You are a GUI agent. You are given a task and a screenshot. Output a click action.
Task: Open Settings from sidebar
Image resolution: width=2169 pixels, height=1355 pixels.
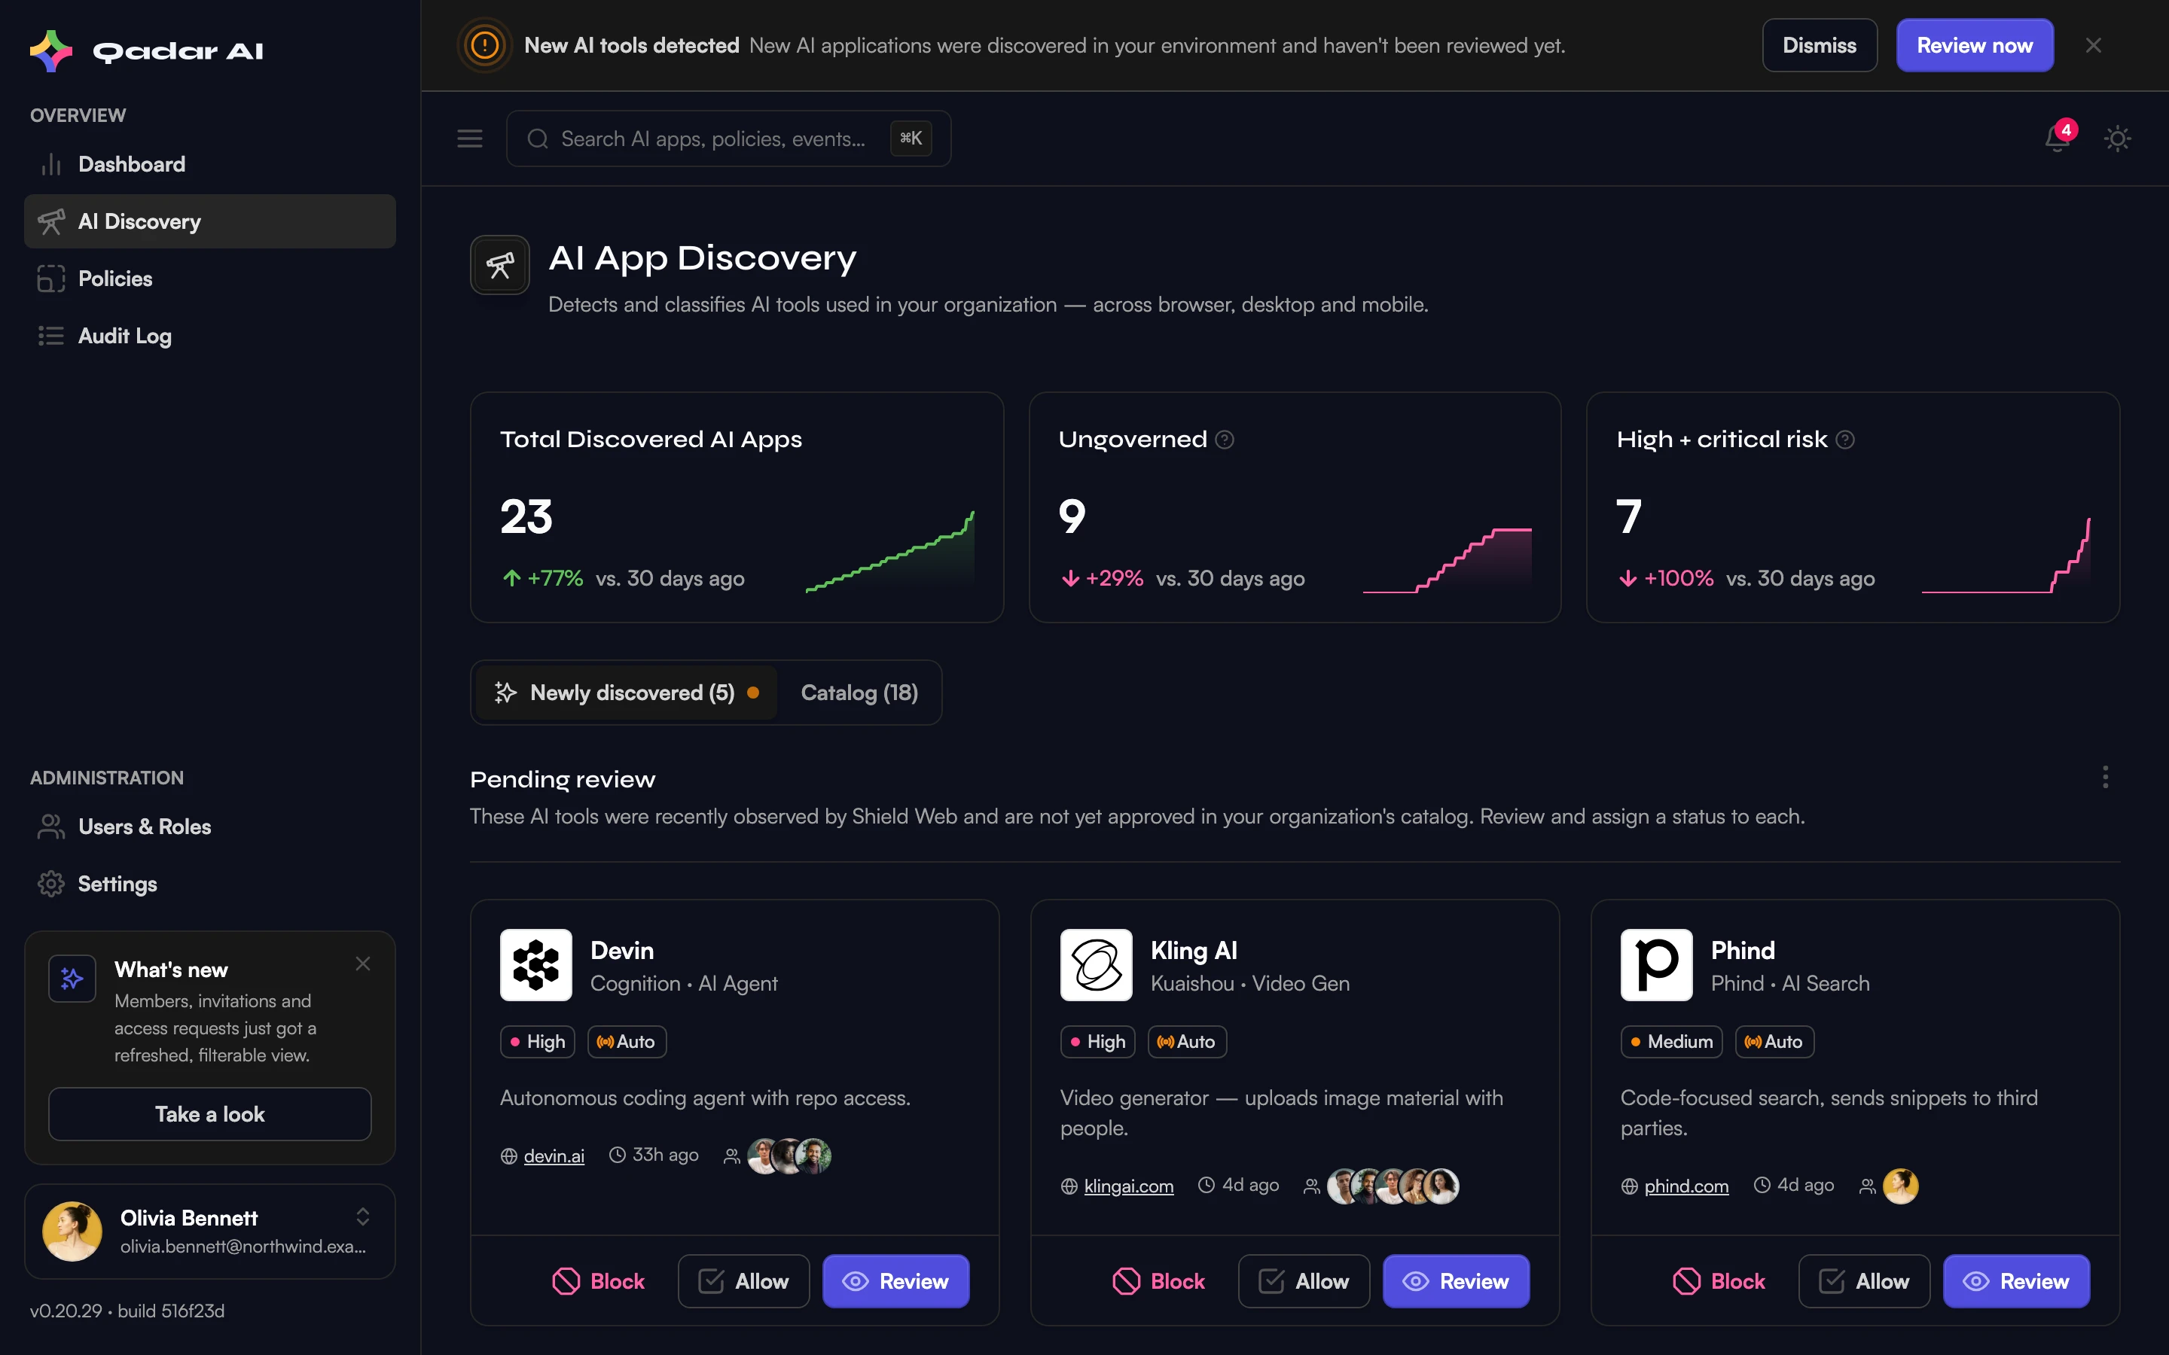[209, 884]
